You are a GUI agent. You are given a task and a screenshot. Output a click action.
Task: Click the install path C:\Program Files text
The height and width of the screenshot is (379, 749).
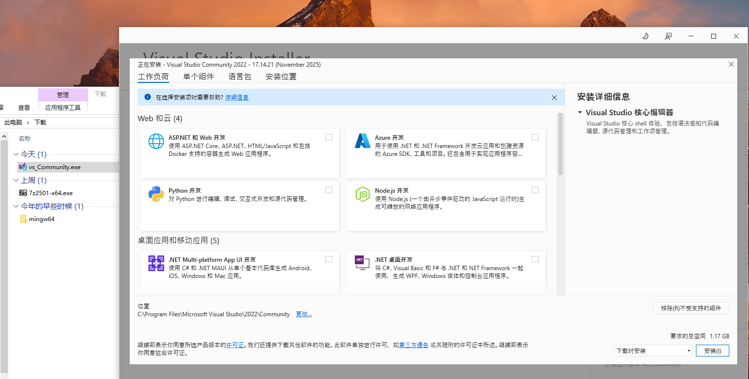point(214,314)
